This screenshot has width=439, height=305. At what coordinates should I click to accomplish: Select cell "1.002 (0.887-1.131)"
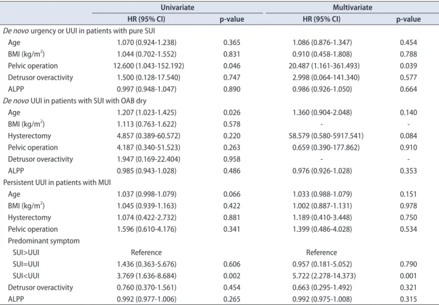pyautogui.click(x=322, y=206)
